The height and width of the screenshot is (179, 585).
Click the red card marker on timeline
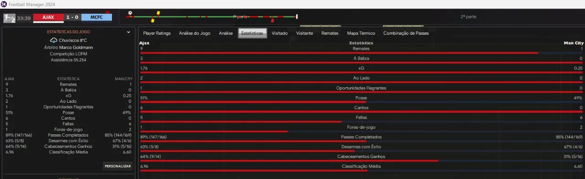point(272,20)
